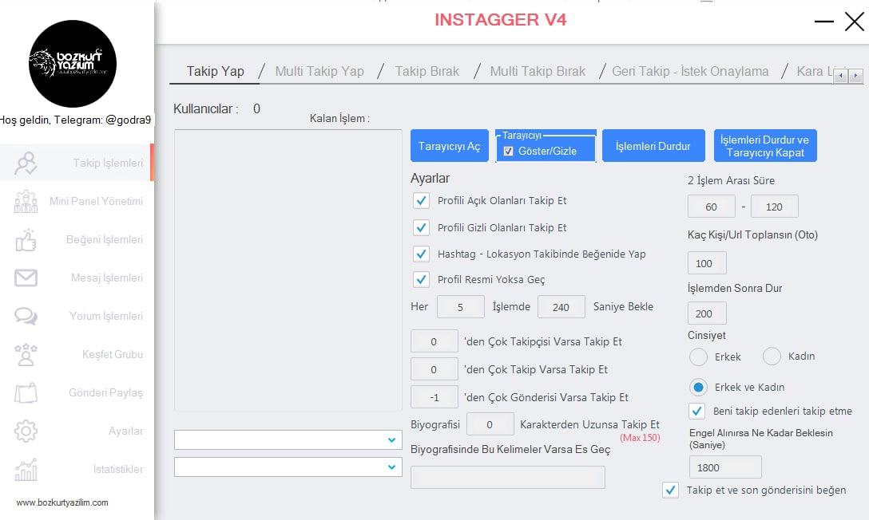
Task: Select the Erkek radio button
Action: [698, 357]
